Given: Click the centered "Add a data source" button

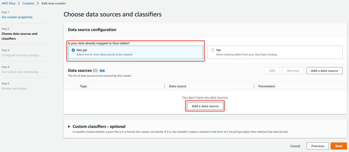Looking at the screenshot, I should (205, 106).
